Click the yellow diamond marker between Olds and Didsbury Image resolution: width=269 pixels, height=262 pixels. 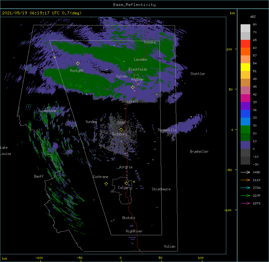[x=121, y=129]
